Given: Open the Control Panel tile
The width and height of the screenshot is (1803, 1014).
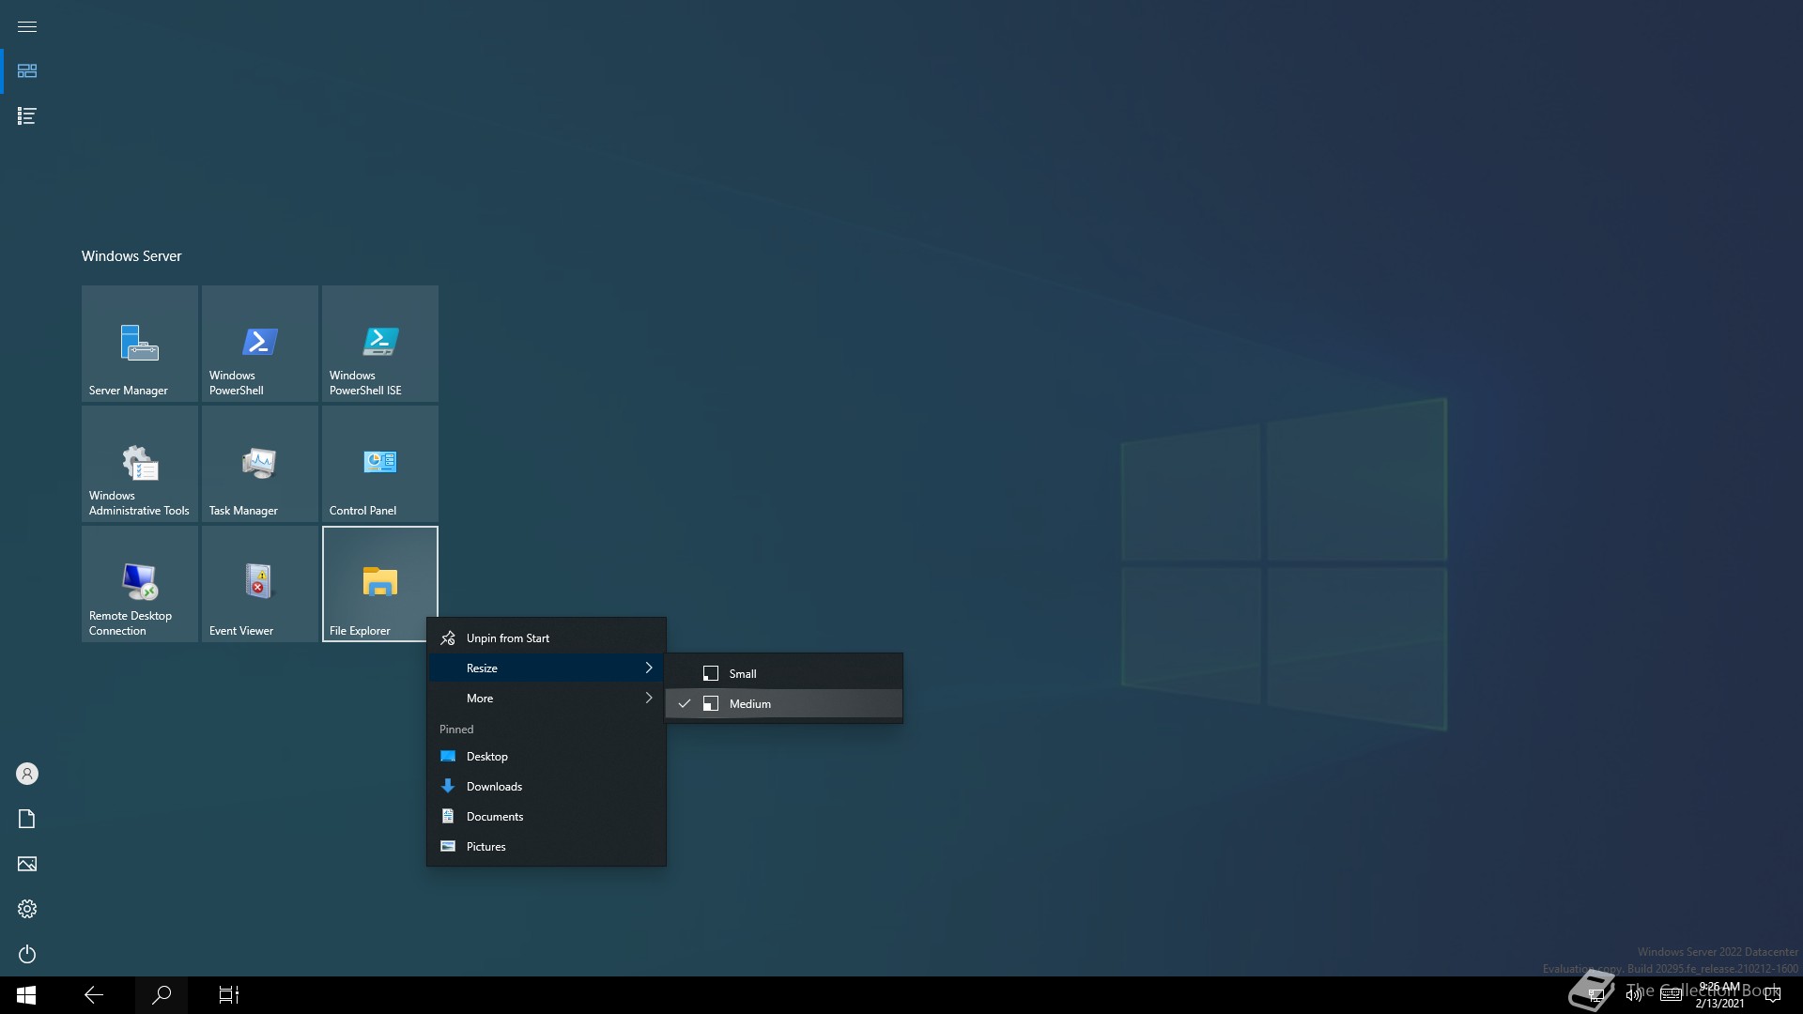Looking at the screenshot, I should point(380,464).
